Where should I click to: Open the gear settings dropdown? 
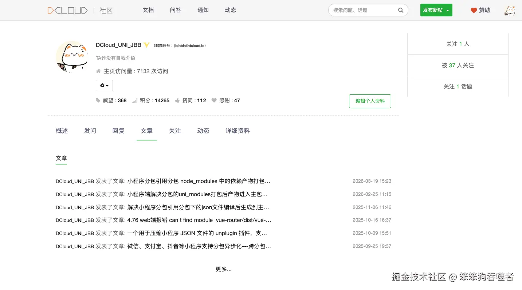coord(104,86)
